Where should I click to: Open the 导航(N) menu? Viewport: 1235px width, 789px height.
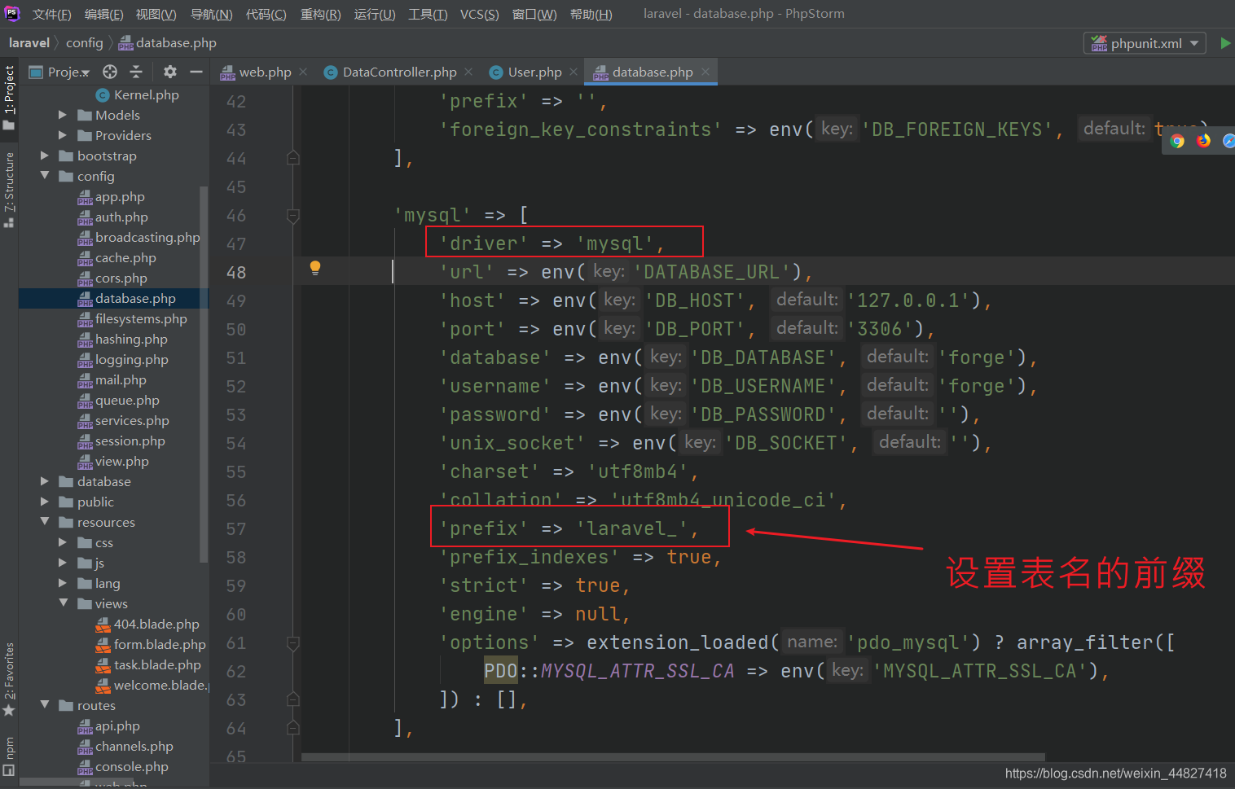[x=211, y=14]
